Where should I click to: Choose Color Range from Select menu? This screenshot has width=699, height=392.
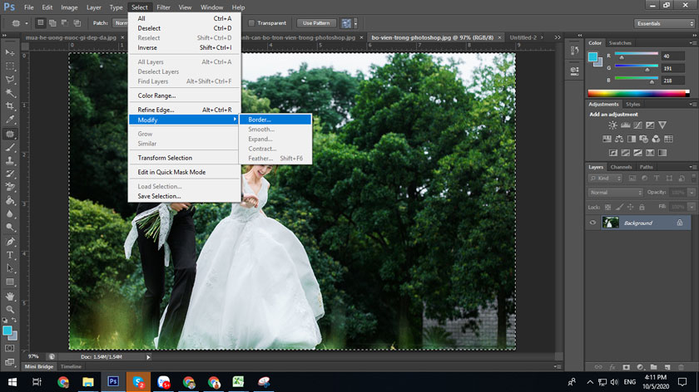[x=184, y=96]
